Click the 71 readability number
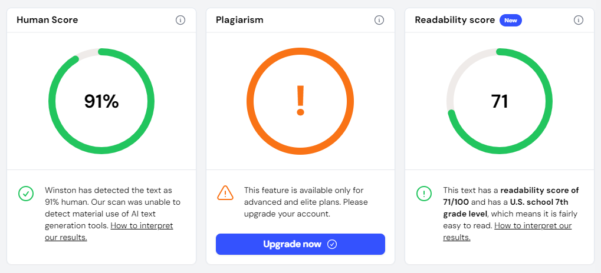Viewport: 601px width, 273px height. (500, 102)
